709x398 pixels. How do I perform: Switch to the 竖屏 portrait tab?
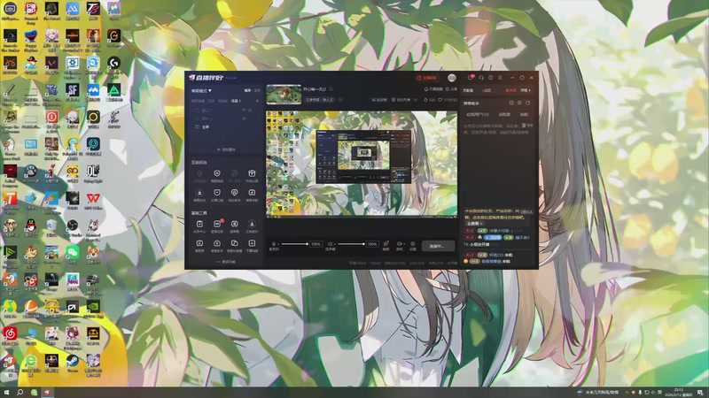click(257, 90)
